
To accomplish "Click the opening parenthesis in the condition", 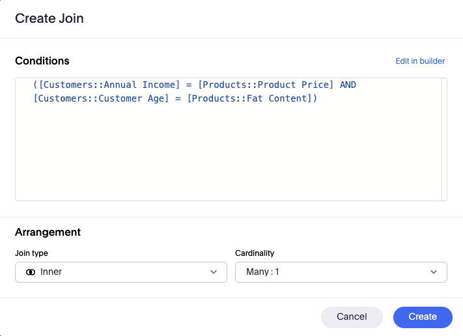I will click(x=35, y=85).
